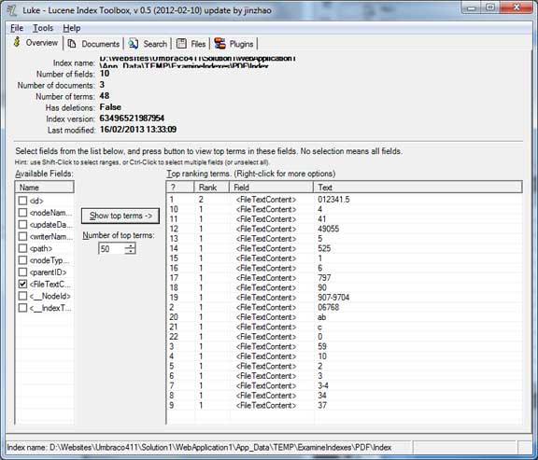The width and height of the screenshot is (538, 460).
Task: Open the Tools menu
Action: [x=43, y=28]
